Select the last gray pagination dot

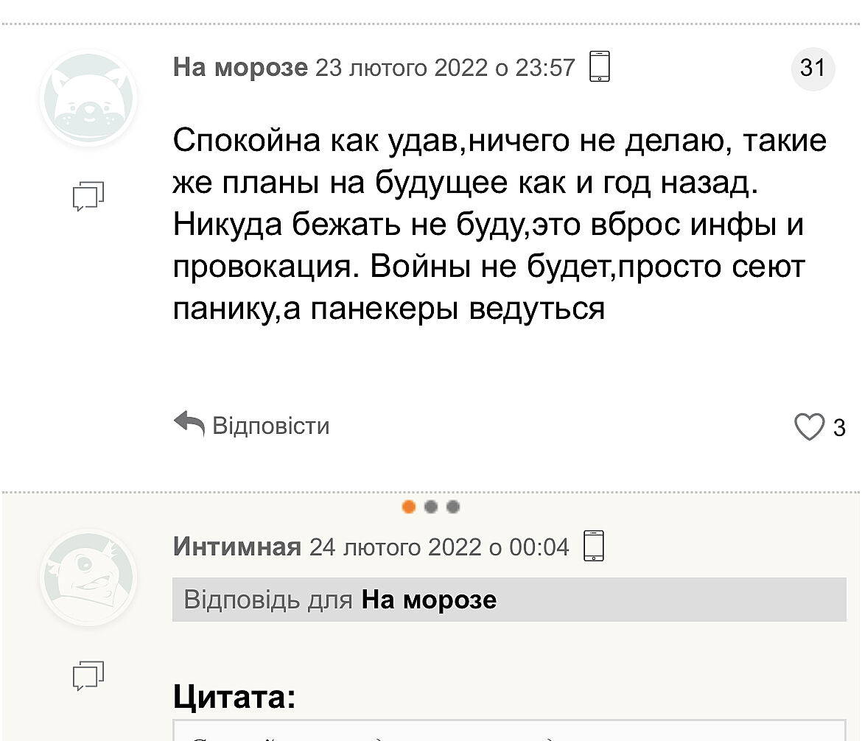(x=453, y=507)
